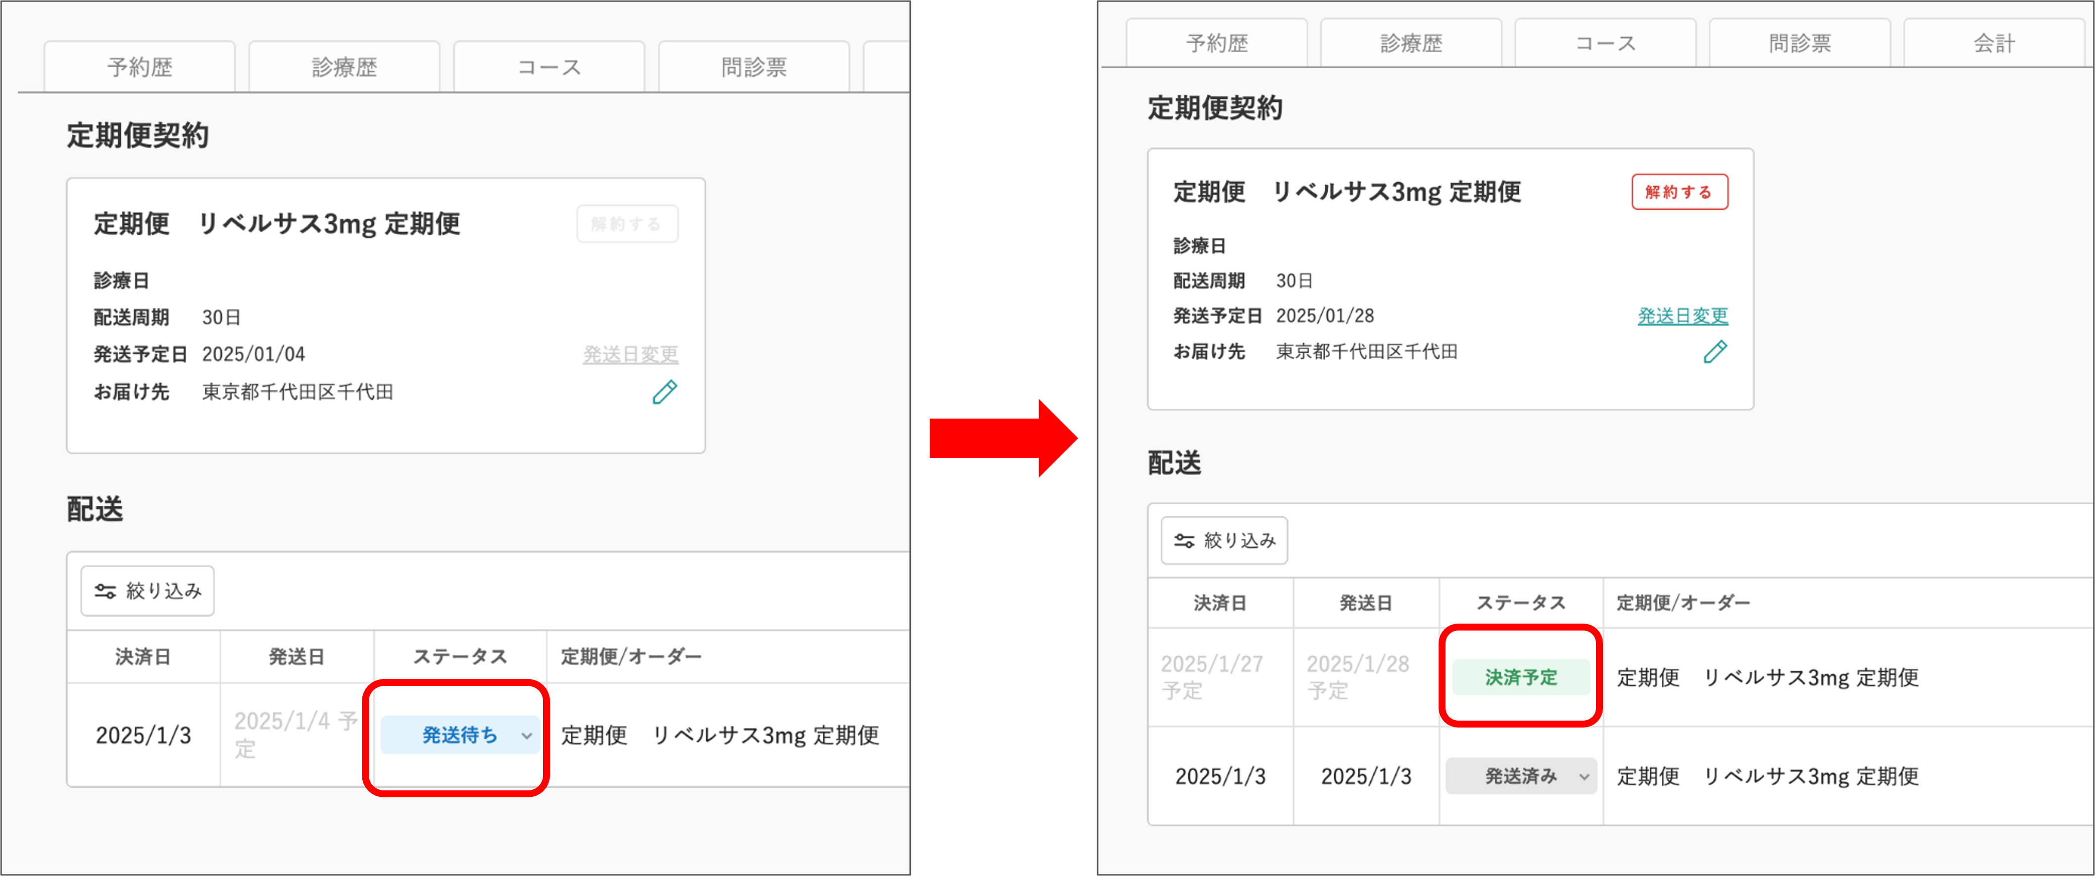Image resolution: width=2095 pixels, height=876 pixels.
Task: Open 予約歴 tab in left panel
Action: click(x=140, y=67)
